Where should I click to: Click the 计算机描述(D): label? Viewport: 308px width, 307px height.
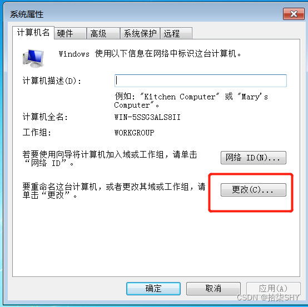coord(52,80)
